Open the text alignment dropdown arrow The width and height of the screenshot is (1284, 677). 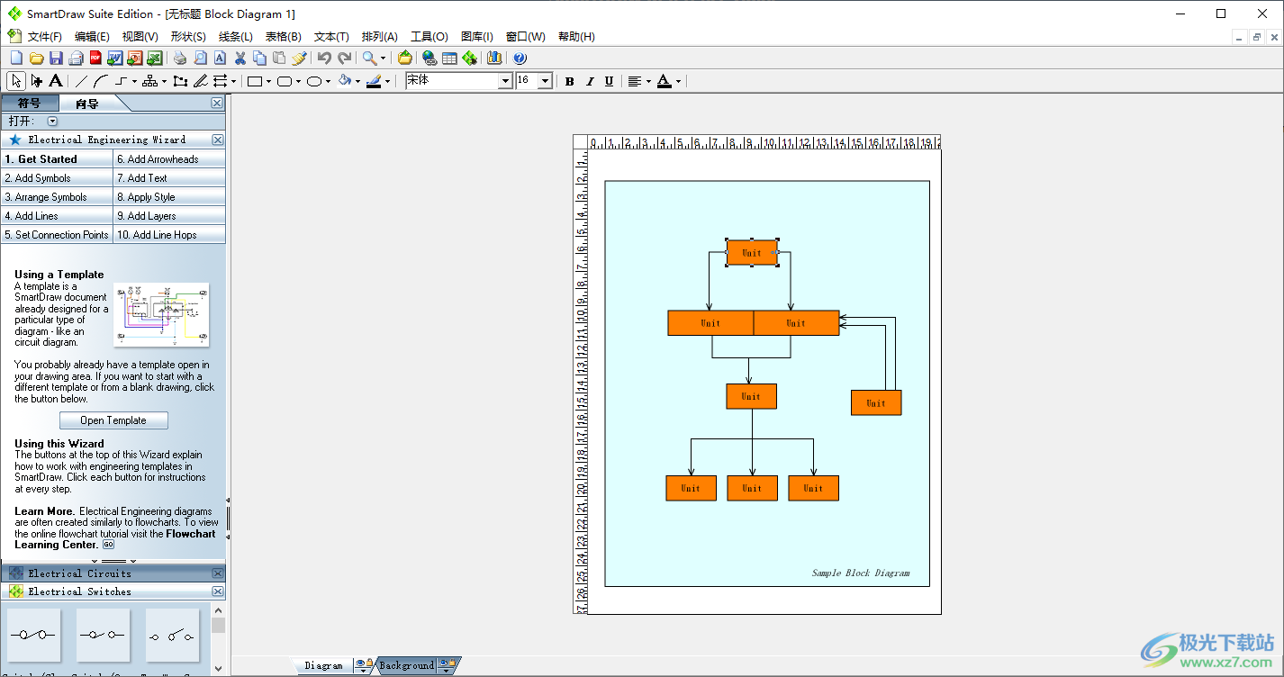tap(648, 81)
